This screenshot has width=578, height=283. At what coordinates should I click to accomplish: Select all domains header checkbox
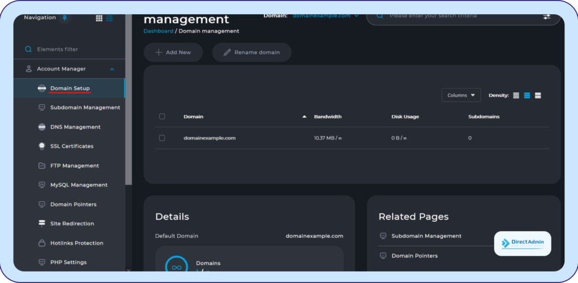[162, 116]
